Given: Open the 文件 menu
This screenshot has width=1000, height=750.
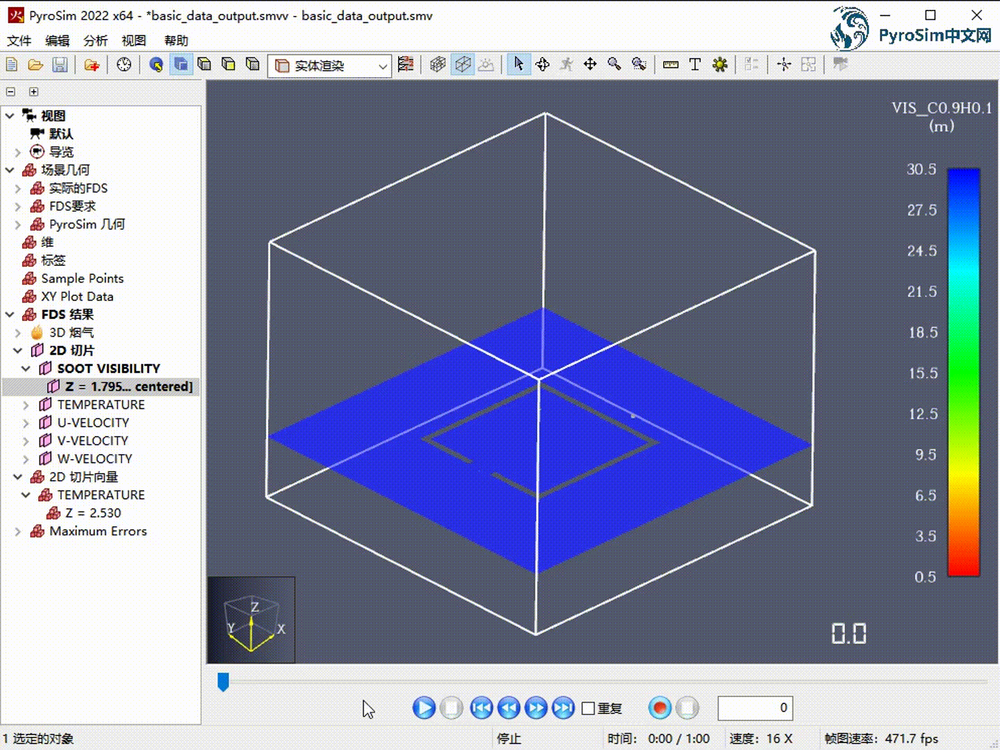Looking at the screenshot, I should click(x=19, y=40).
